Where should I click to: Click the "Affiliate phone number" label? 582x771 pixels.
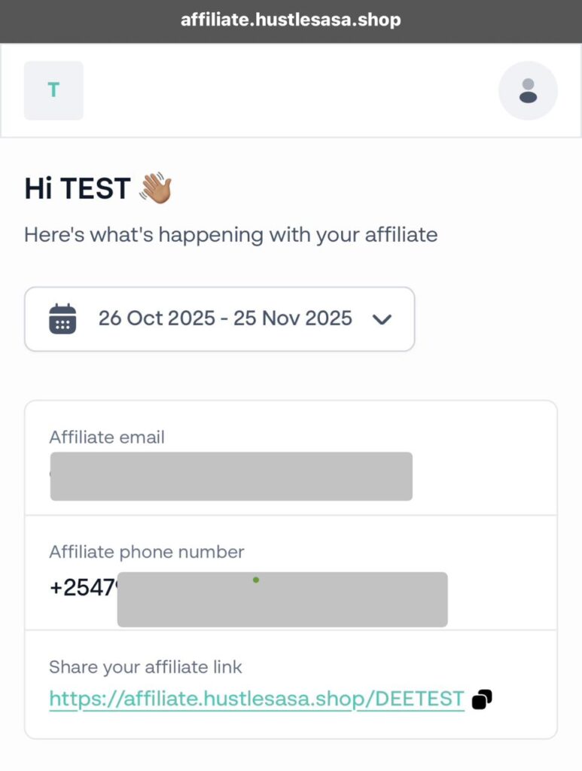(147, 552)
